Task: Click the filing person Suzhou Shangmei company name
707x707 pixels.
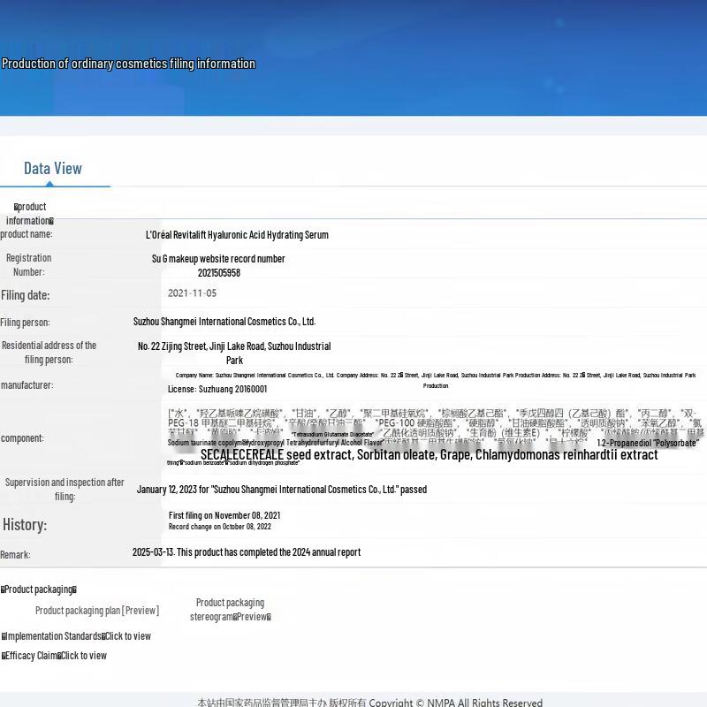Action: click(224, 322)
